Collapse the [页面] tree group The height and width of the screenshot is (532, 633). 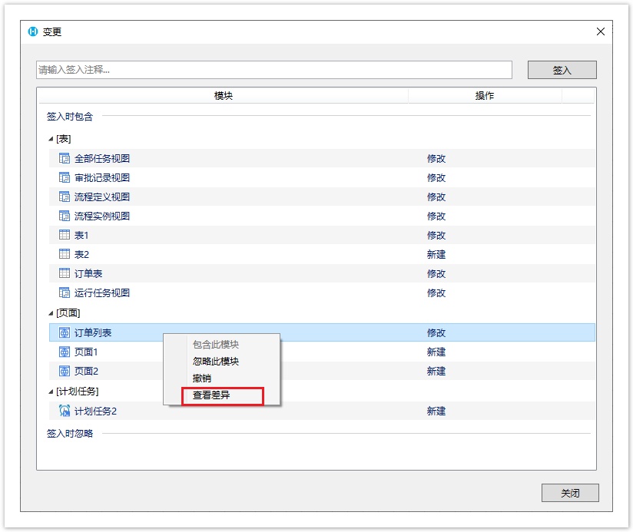coord(51,313)
